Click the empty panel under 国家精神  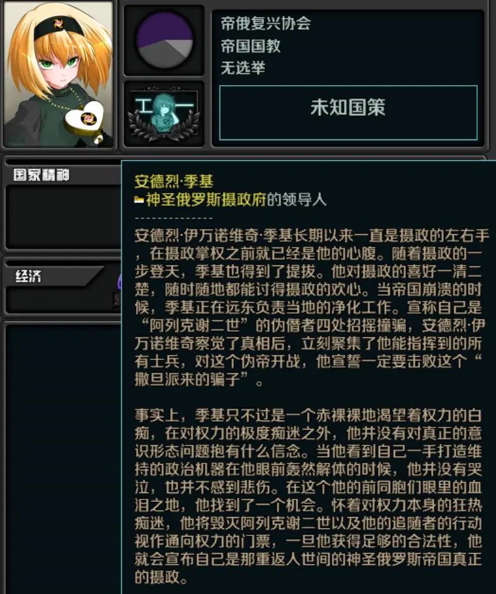63,216
